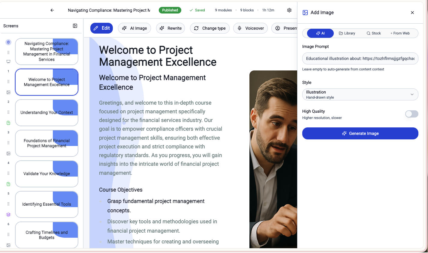Viewport: 428px width, 253px height.
Task: Click the Generate Image button
Action: click(x=360, y=133)
